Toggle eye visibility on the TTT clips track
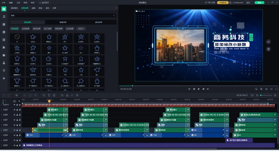 (x=14, y=135)
